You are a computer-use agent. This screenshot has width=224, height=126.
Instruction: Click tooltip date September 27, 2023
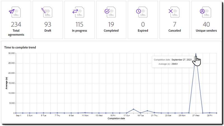tap(181, 60)
